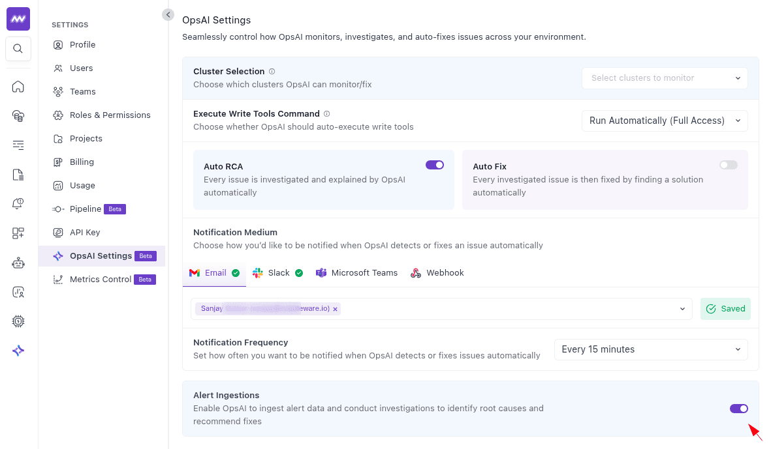Viewport: 771px width, 449px height.
Task: Collapse the settings sidebar with arrow button
Action: (168, 14)
